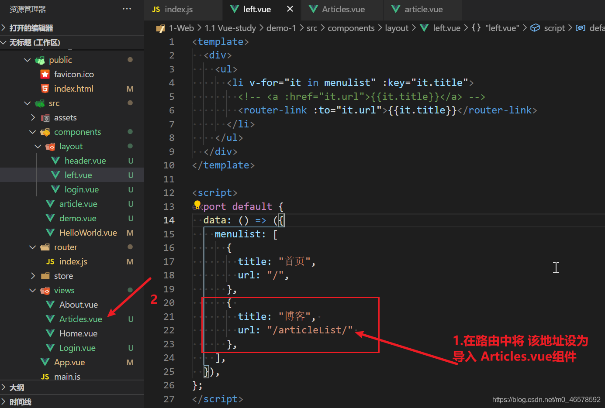
Task: Expand the 大纲 outline panel
Action: (72, 387)
